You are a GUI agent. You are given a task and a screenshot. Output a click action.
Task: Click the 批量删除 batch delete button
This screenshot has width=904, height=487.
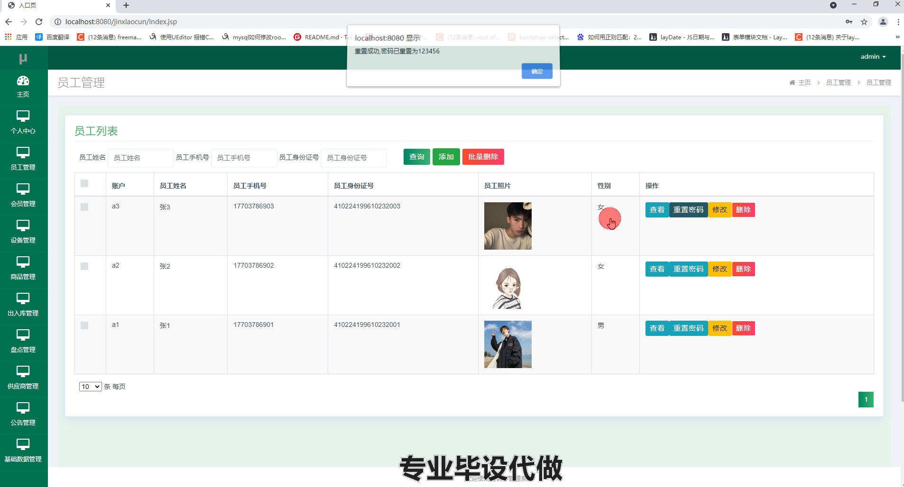[483, 157]
